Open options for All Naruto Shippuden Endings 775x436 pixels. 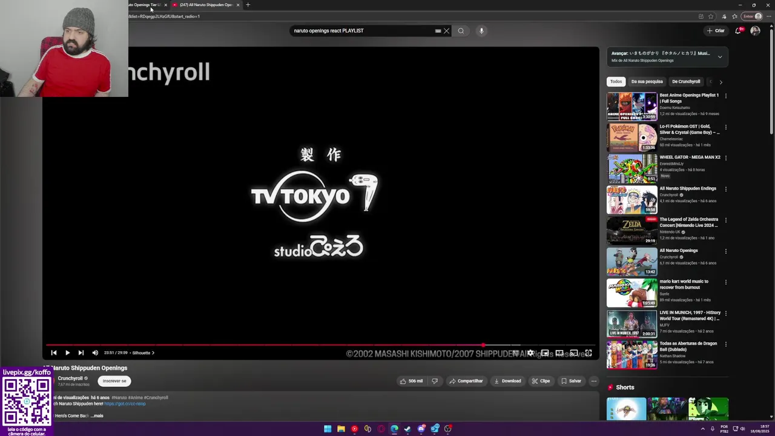coord(725,189)
